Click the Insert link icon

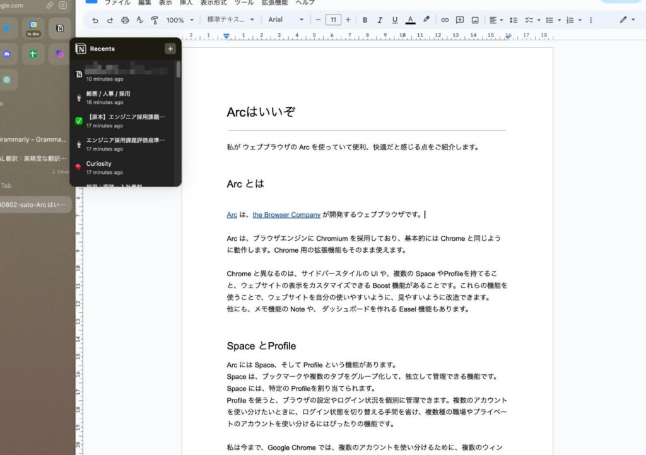[x=445, y=20]
